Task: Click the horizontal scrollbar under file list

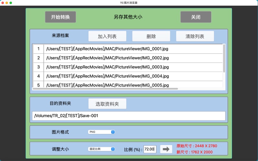Action: (105, 89)
